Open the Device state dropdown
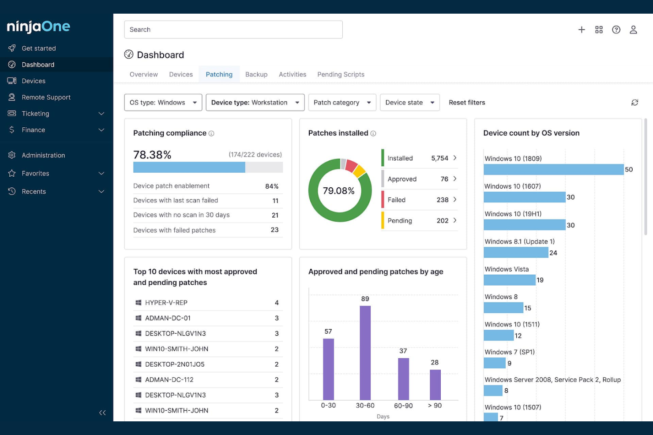653x435 pixels. (409, 103)
